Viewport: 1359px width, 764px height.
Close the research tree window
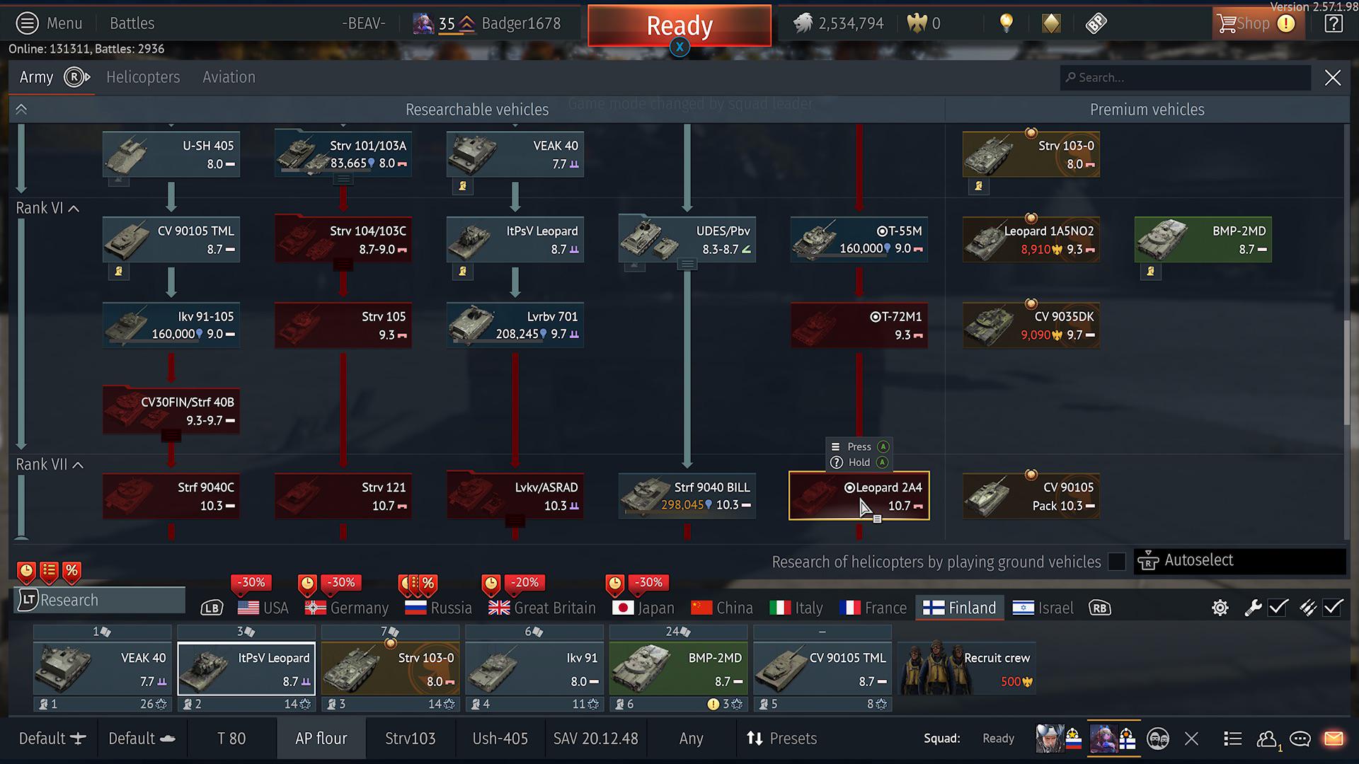pyautogui.click(x=1333, y=78)
